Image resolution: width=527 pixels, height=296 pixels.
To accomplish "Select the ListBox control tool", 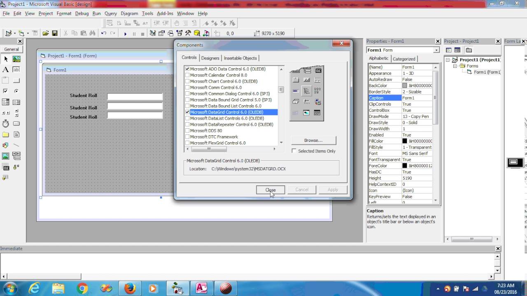I will click(x=16, y=102).
